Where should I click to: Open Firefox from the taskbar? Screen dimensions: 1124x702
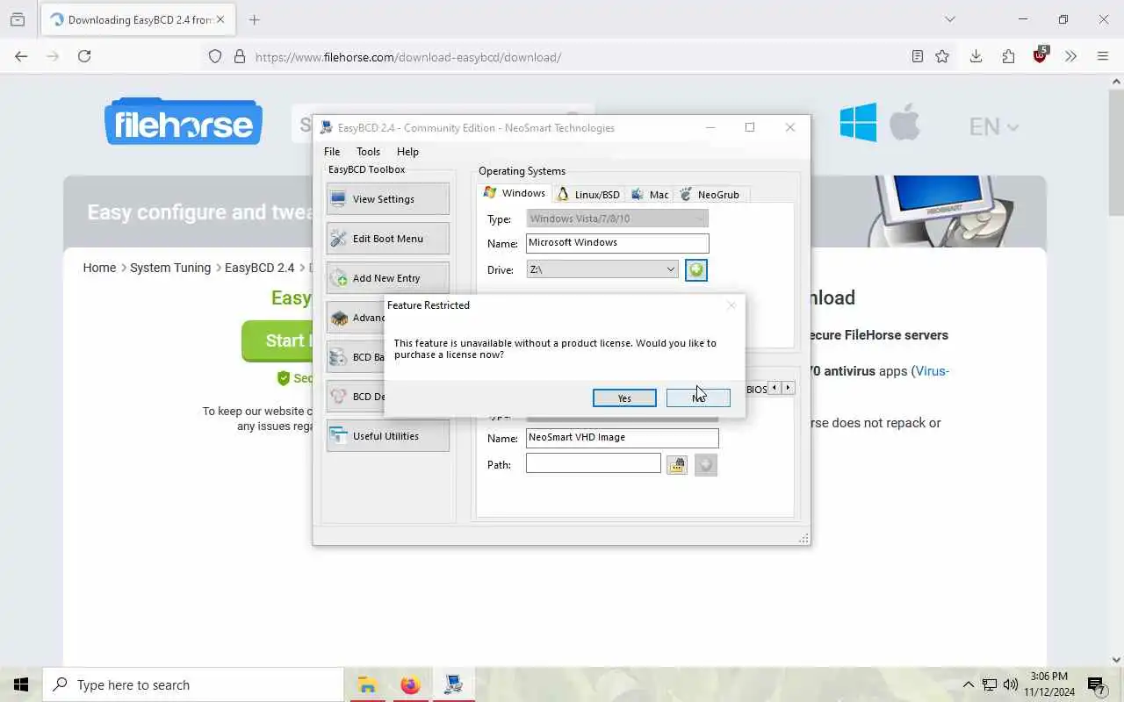coord(410,684)
